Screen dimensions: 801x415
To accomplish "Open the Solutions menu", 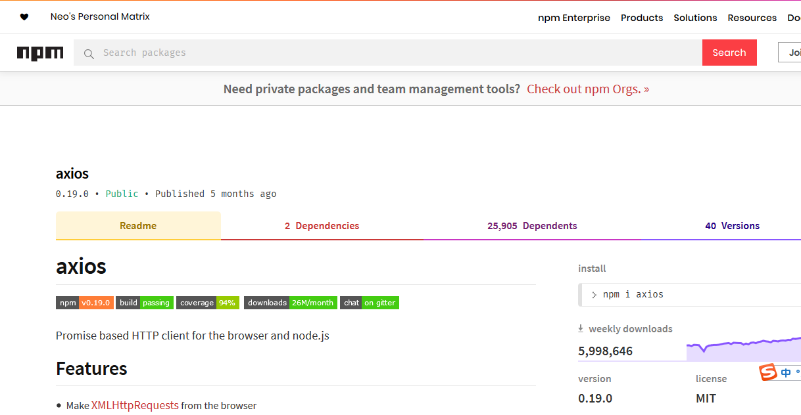I will (695, 18).
